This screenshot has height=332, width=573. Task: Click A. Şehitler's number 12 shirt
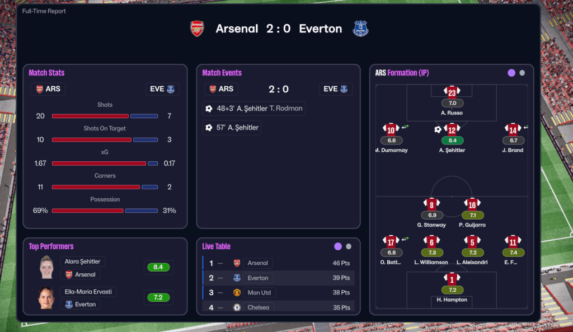(452, 129)
